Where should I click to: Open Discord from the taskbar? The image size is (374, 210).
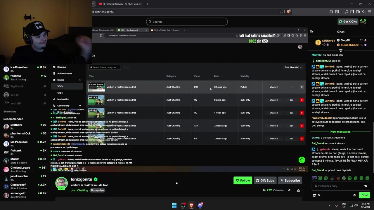[200, 205]
